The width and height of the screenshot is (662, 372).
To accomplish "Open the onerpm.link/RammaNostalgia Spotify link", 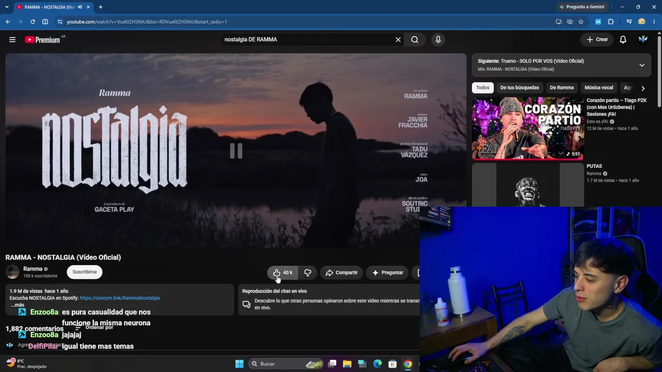I will point(119,298).
